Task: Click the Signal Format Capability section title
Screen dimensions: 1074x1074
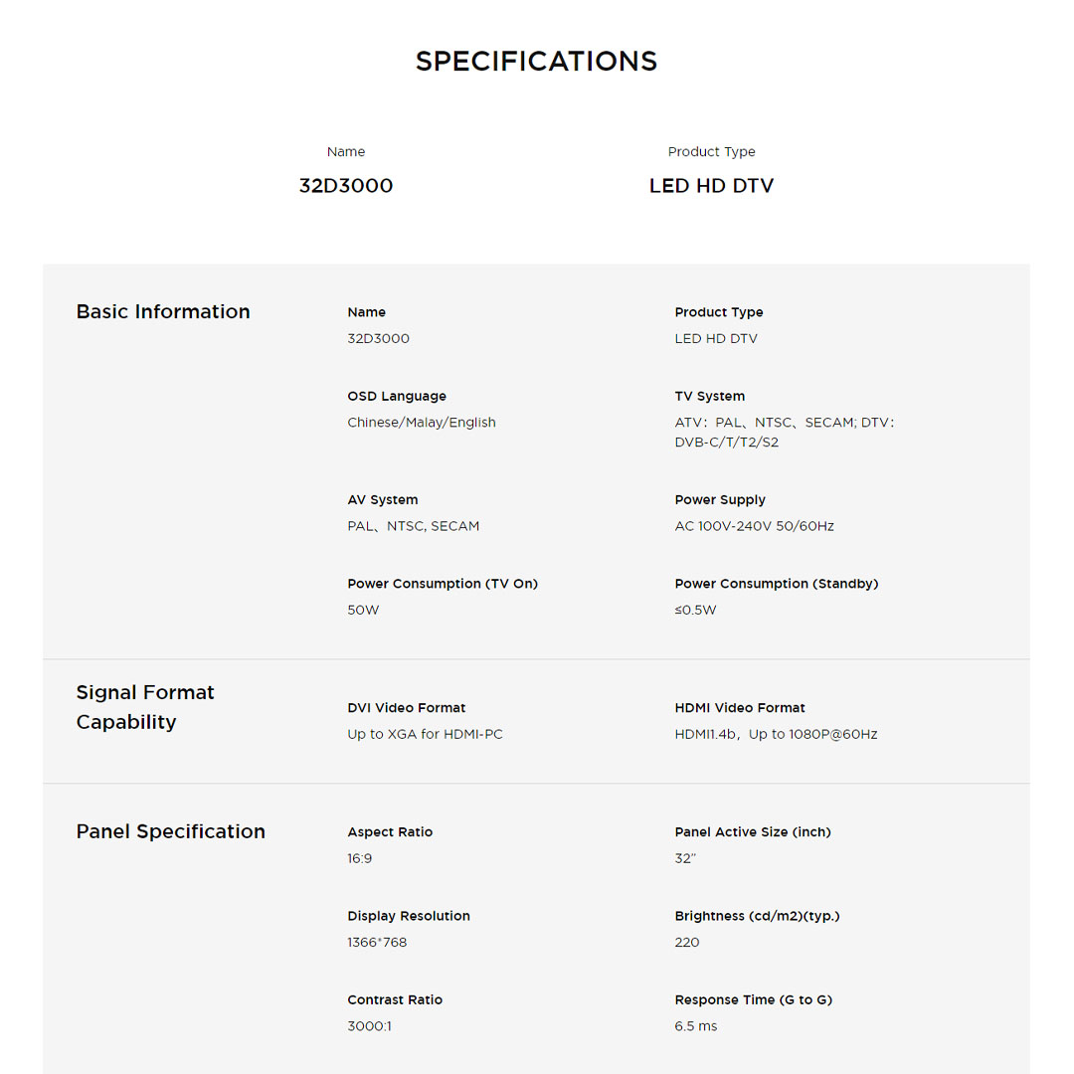Action: coord(145,707)
